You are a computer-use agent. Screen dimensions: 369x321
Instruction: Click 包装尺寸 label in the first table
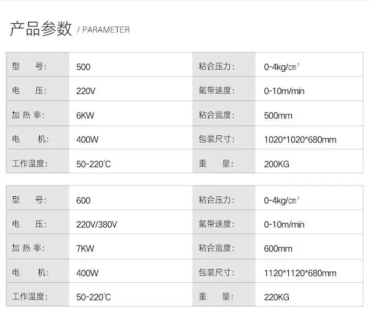pyautogui.click(x=216, y=139)
